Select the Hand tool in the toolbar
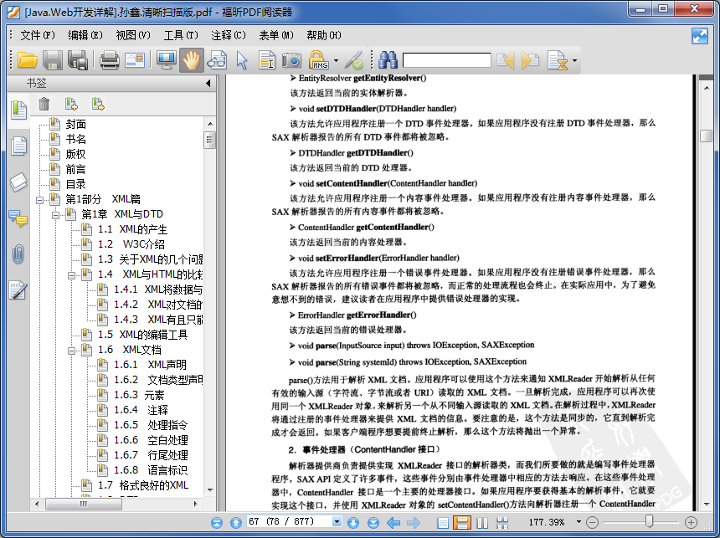The height and width of the screenshot is (538, 720). [x=193, y=60]
